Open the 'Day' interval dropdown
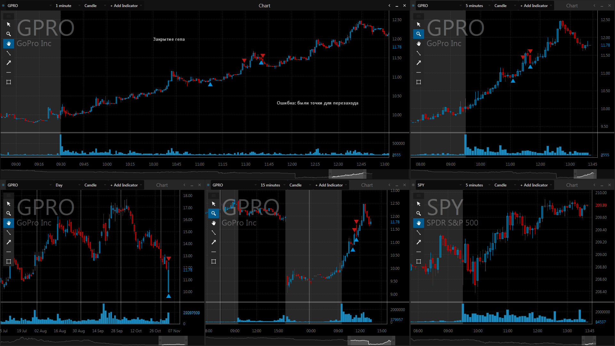Image resolution: width=615 pixels, height=346 pixels. point(68,185)
